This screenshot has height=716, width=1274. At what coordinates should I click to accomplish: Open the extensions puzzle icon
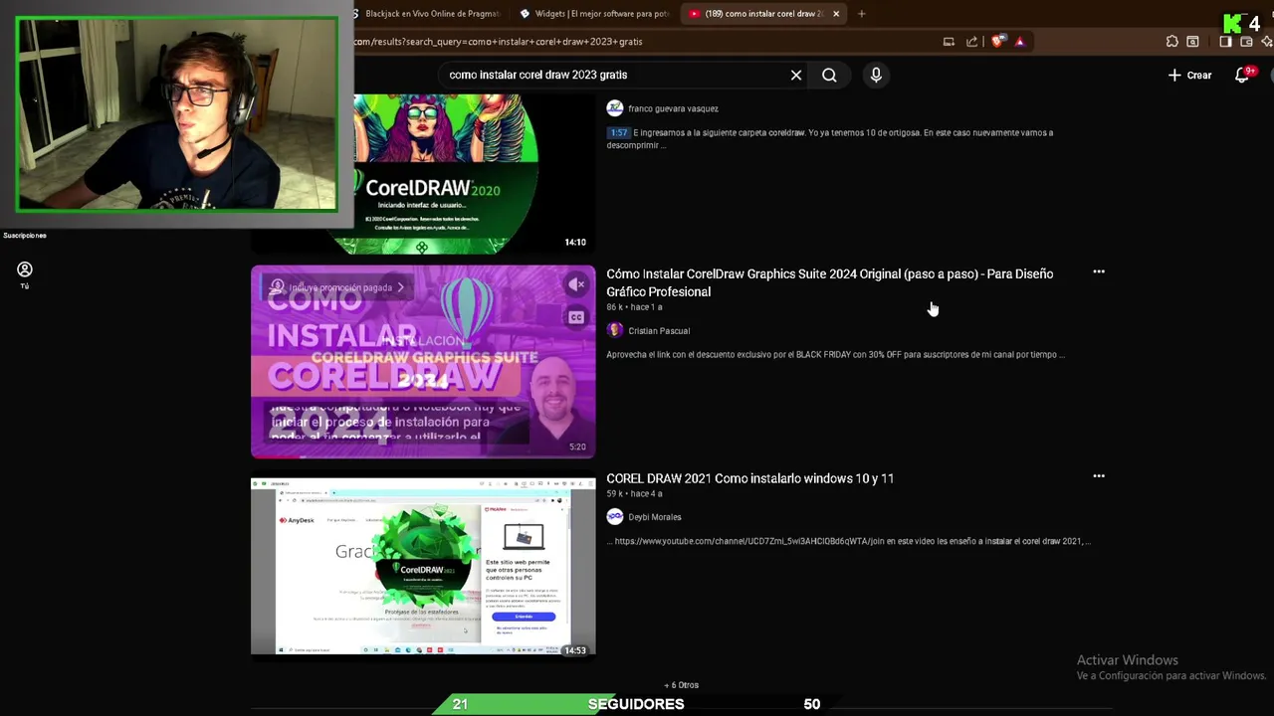point(1172,42)
